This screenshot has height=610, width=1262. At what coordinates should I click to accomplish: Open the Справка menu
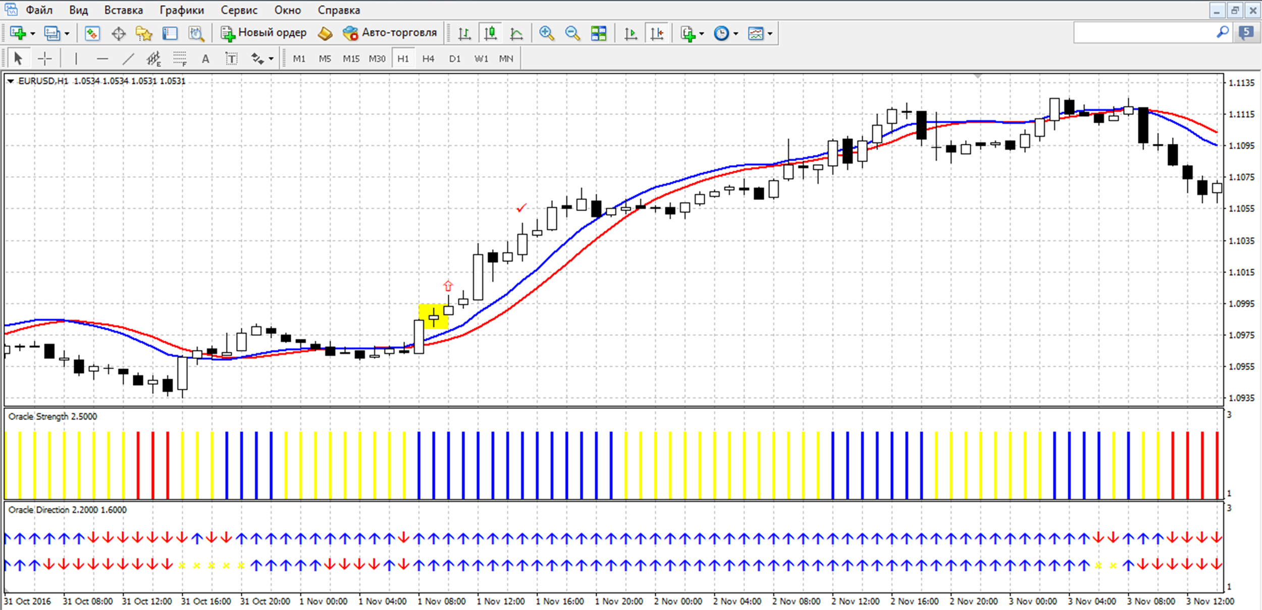339,10
